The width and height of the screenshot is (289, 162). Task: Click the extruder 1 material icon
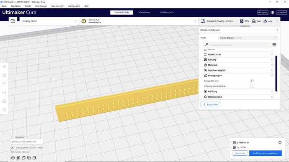point(84,21)
